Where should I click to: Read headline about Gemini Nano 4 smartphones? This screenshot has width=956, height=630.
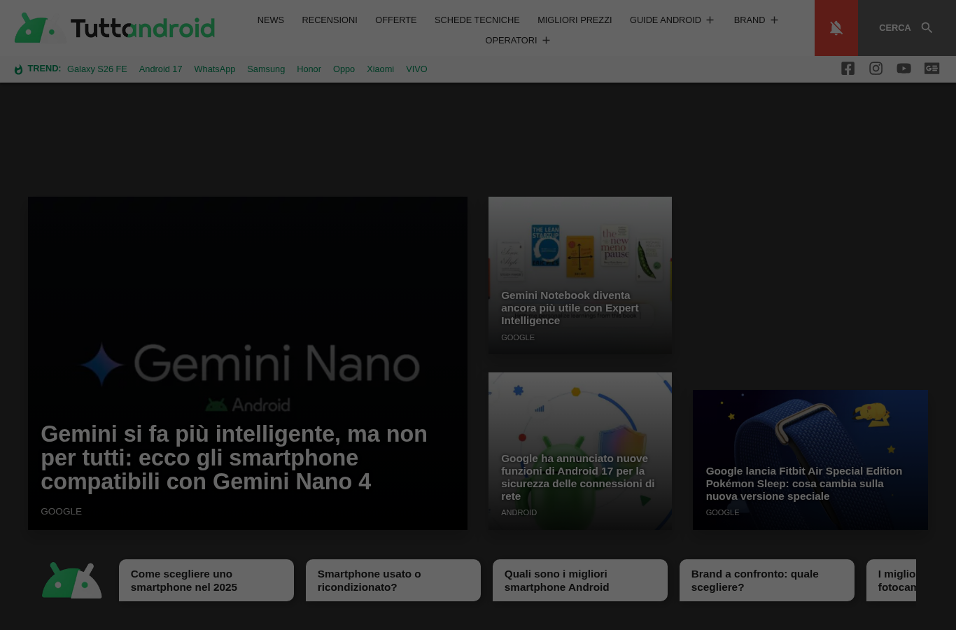pyautogui.click(x=234, y=458)
